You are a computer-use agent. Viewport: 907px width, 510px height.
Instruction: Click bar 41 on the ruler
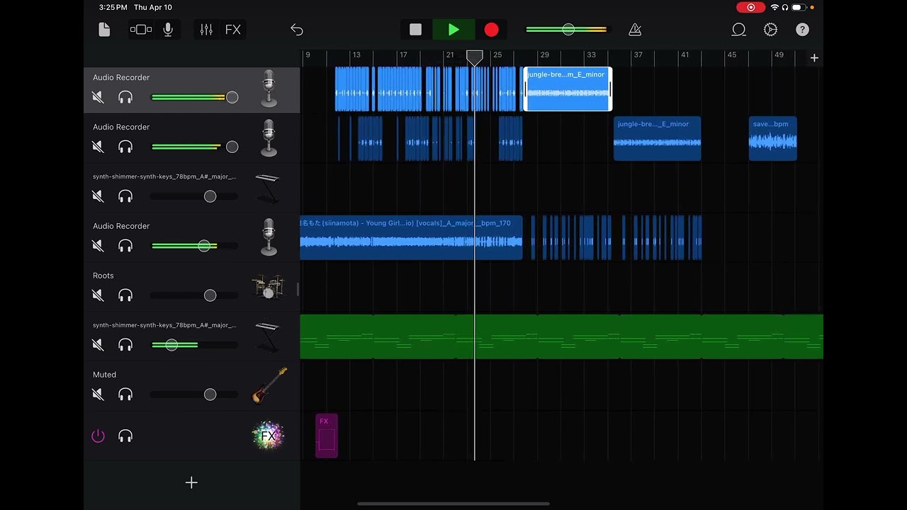coord(685,55)
